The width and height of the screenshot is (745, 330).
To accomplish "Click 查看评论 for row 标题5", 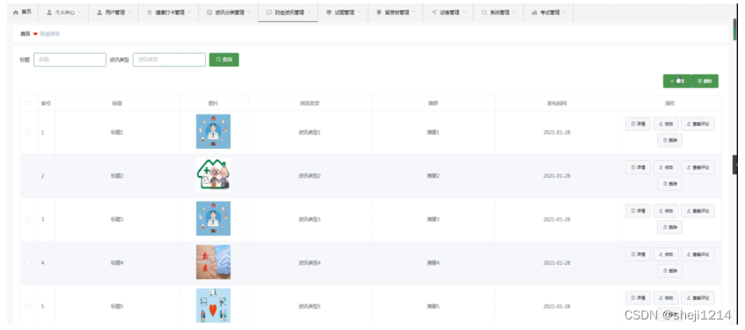I will coord(698,298).
